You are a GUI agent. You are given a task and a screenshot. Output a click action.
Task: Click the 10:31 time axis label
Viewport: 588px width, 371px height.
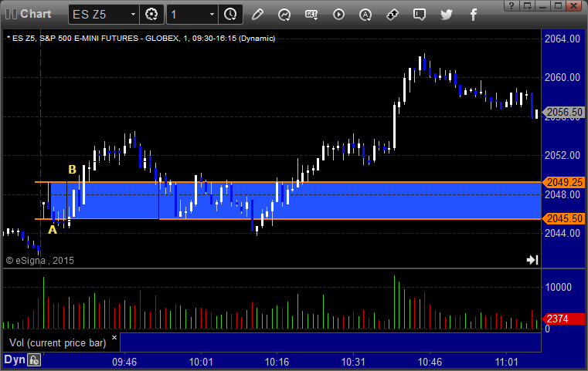point(353,362)
